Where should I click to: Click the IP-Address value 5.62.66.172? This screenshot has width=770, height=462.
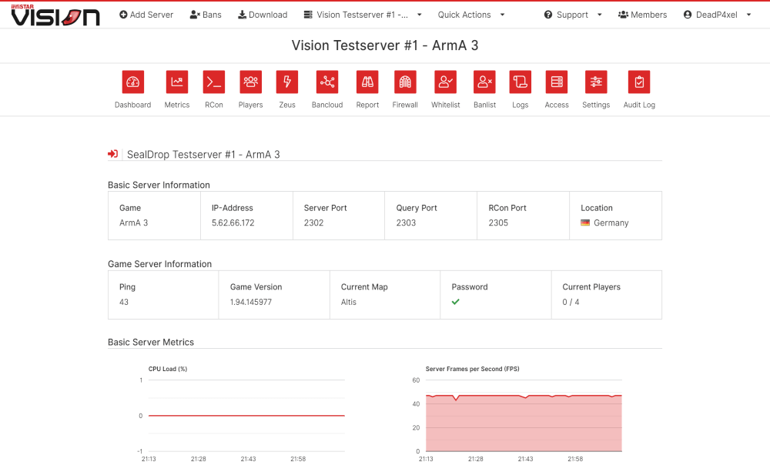[233, 223]
